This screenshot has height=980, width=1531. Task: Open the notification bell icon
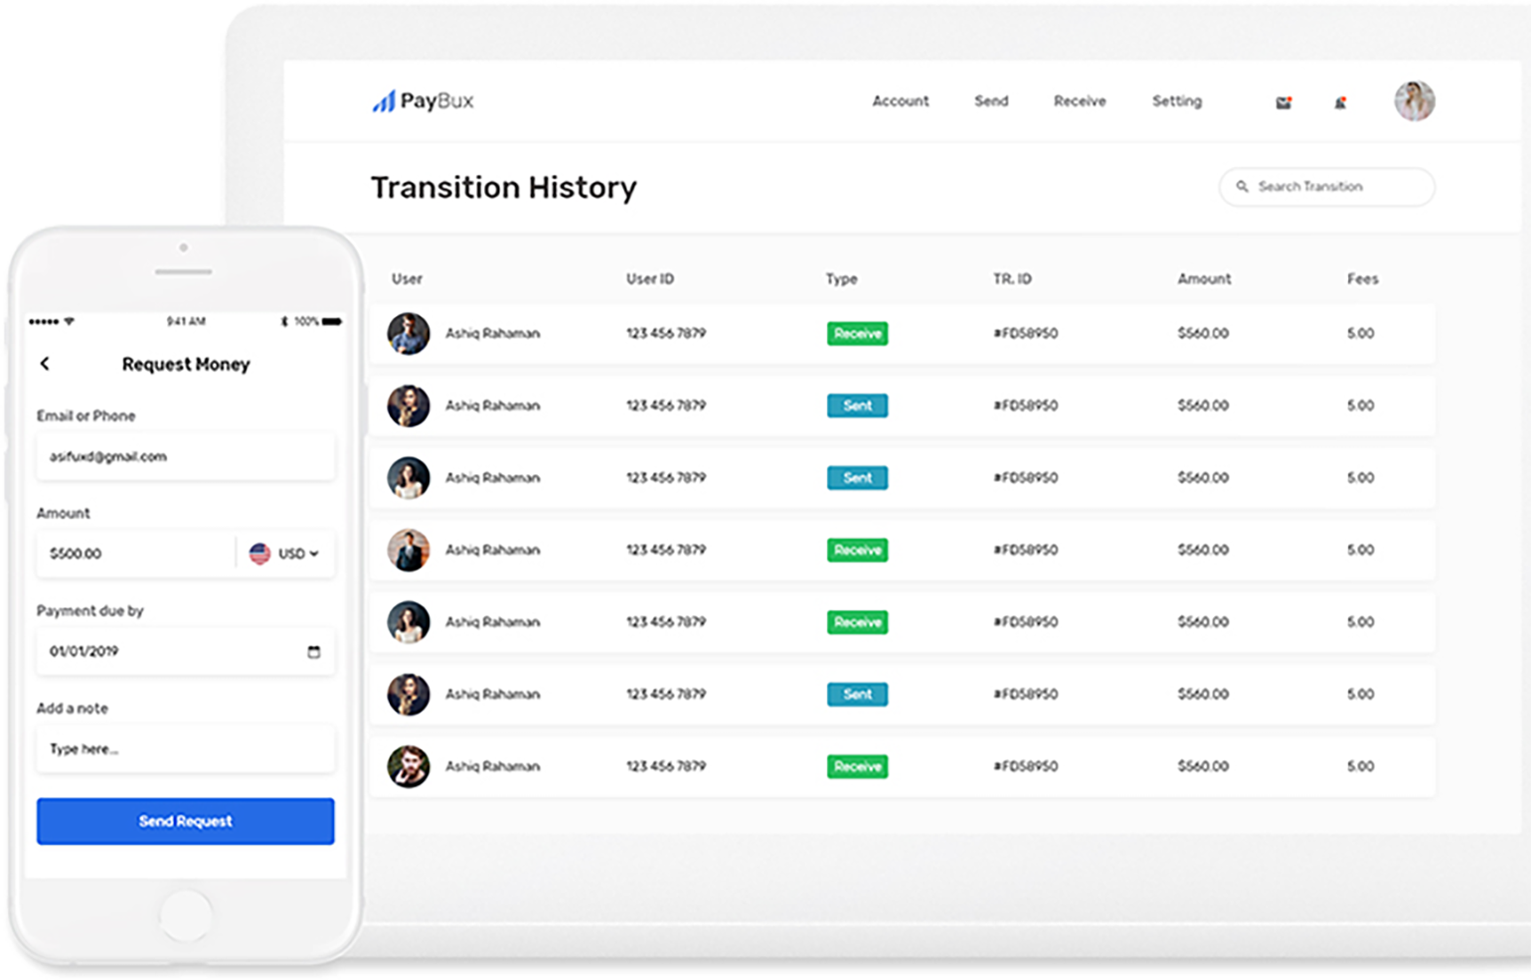[1340, 102]
